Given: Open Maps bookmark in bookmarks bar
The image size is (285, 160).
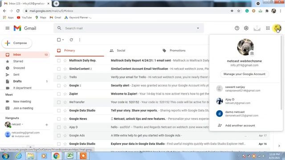Looking at the screenshot, I should (x=41, y=17).
